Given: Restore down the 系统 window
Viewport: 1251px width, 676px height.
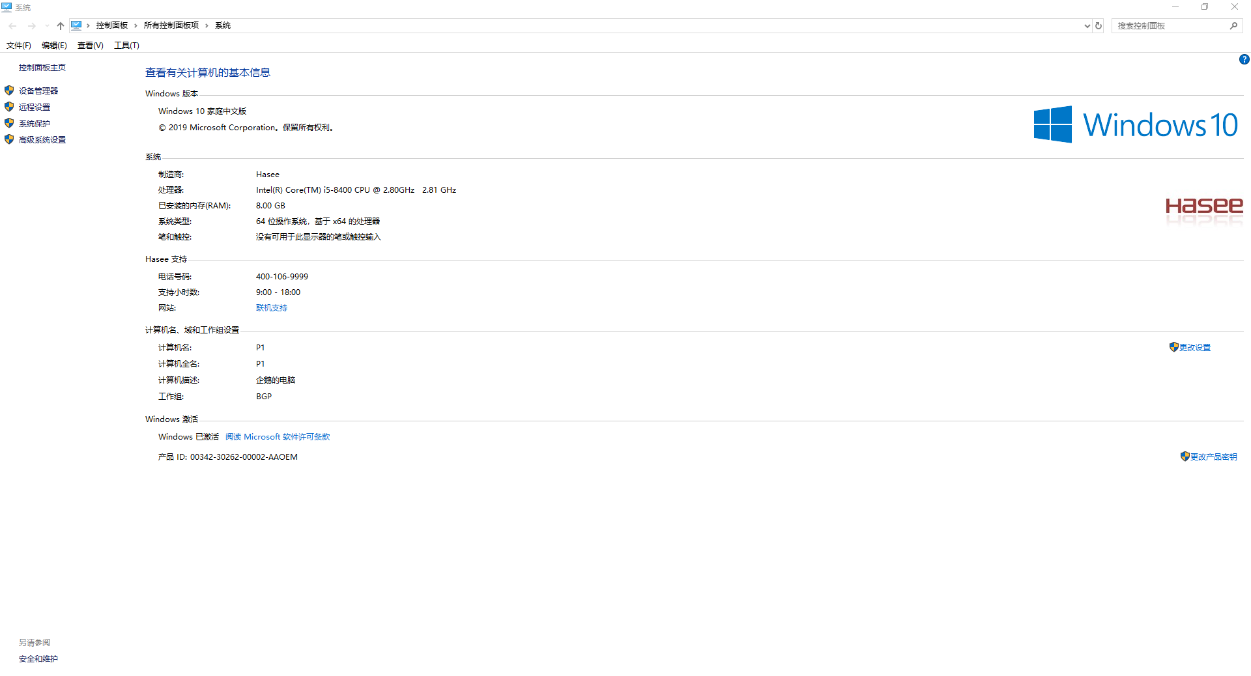Looking at the screenshot, I should pos(1205,7).
